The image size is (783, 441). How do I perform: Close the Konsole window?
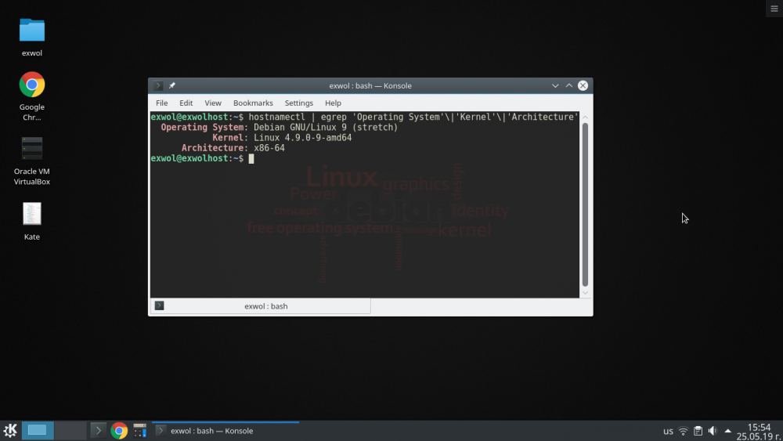click(x=583, y=85)
